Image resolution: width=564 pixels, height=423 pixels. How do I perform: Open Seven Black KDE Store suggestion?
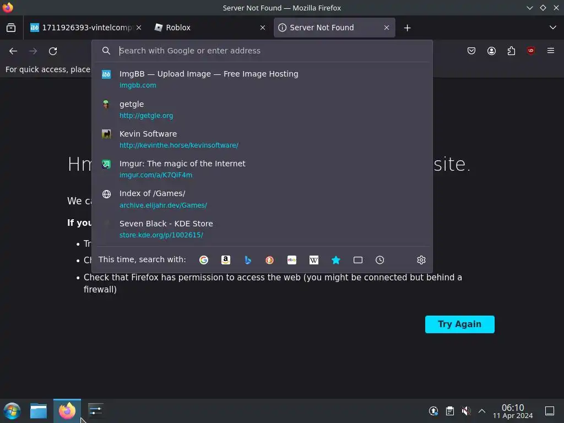tap(262, 229)
